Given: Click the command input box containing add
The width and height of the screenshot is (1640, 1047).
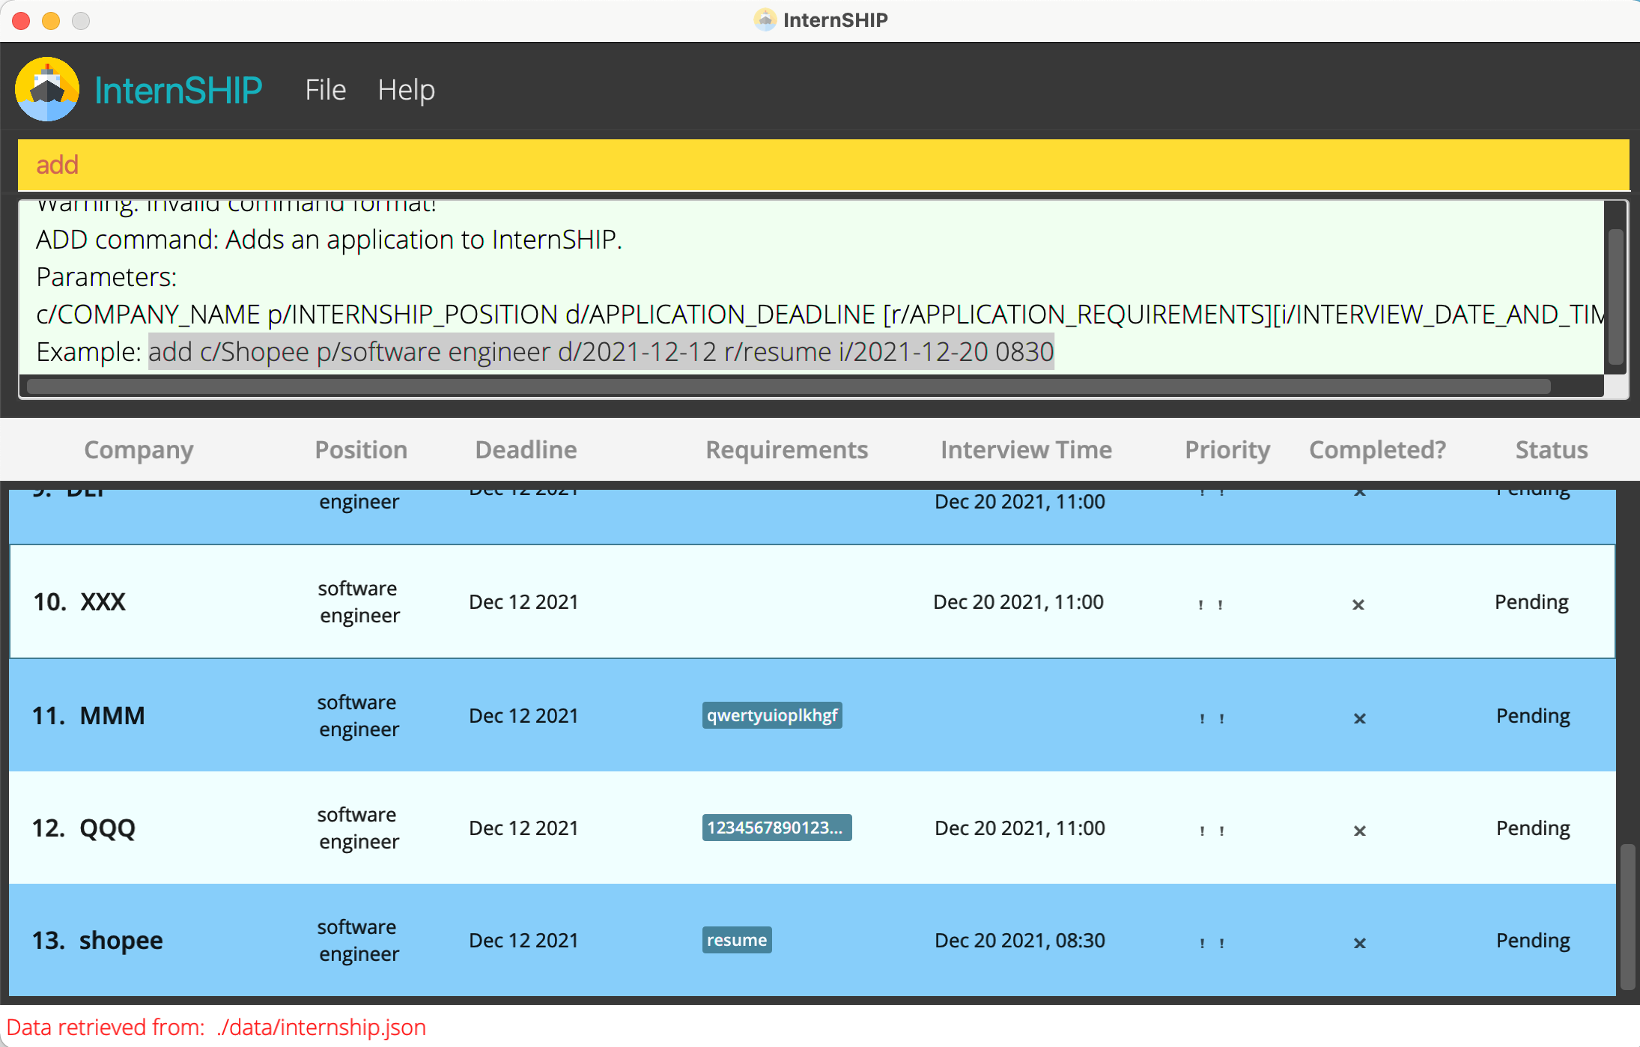Looking at the screenshot, I should point(822,165).
